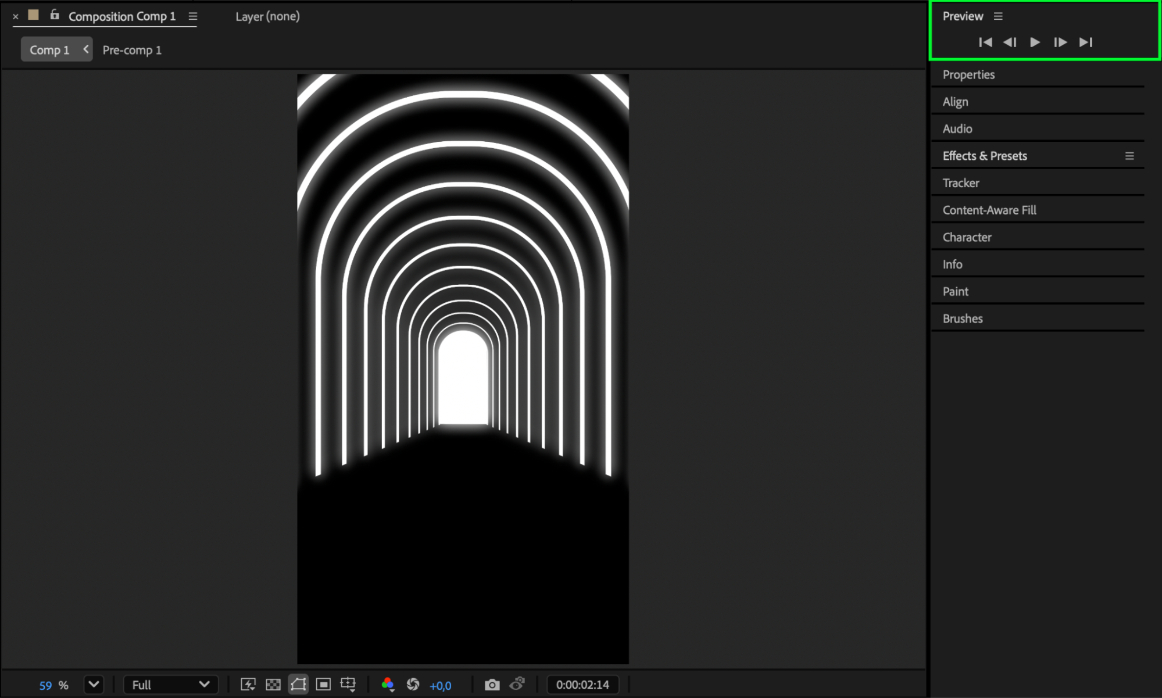Expand the Effects & Presets panel
Image resolution: width=1162 pixels, height=698 pixels.
tap(985, 156)
